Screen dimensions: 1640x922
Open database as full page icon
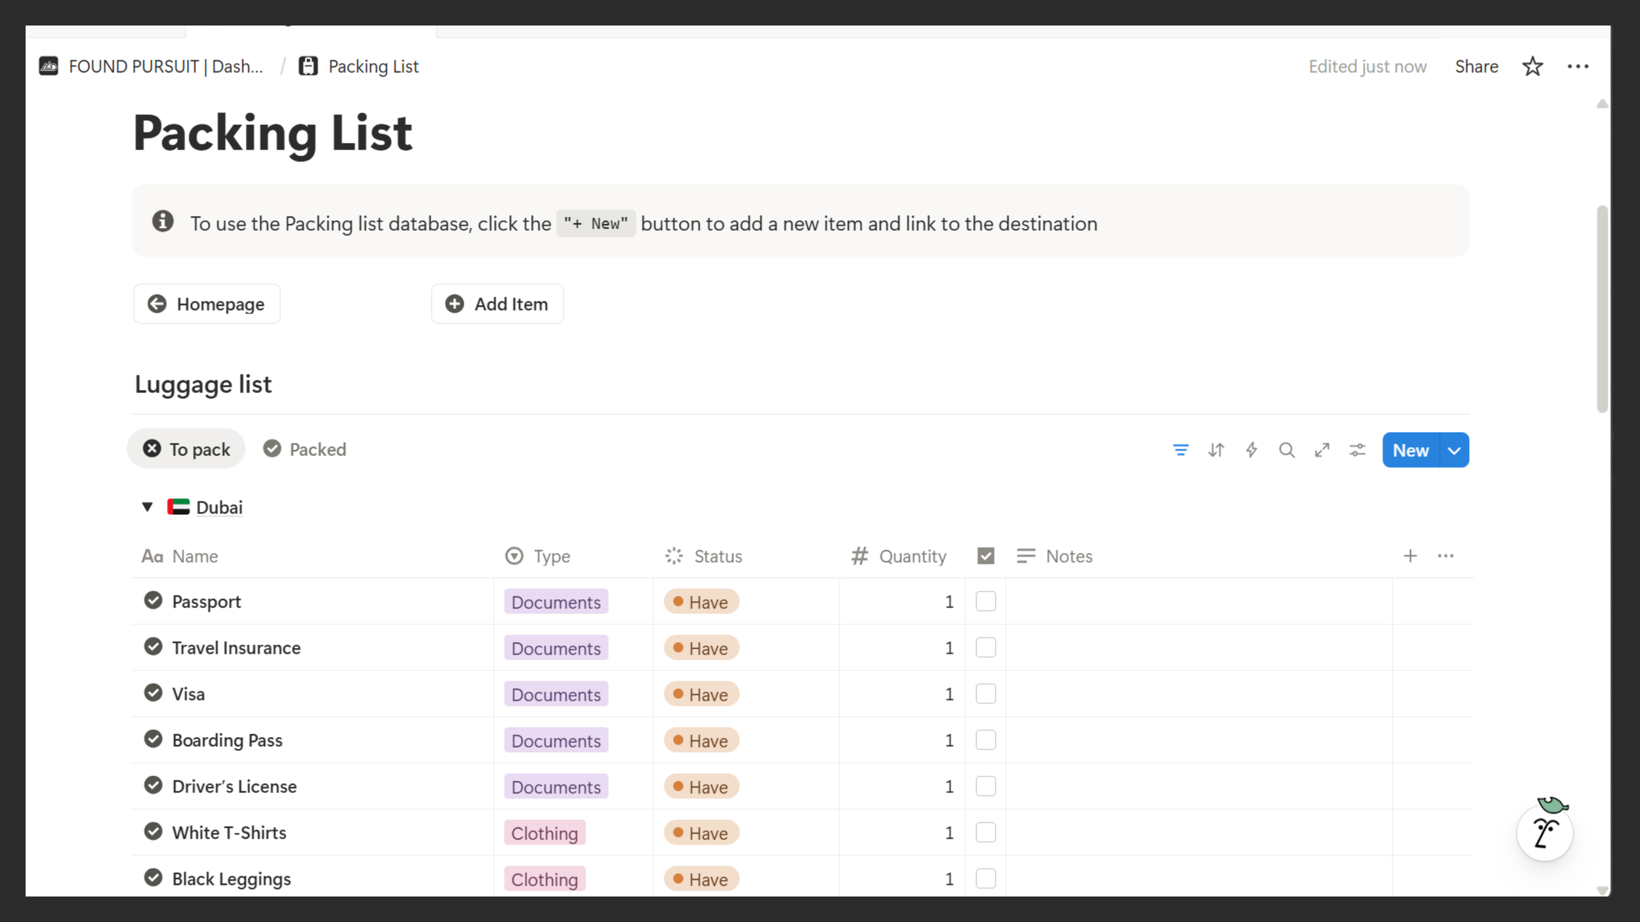point(1322,450)
